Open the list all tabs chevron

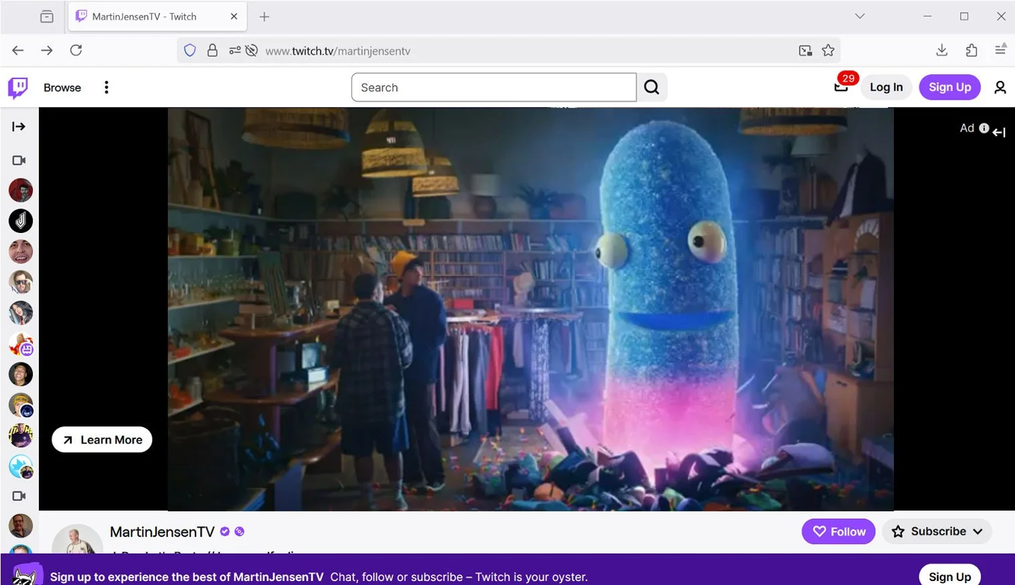pos(860,16)
